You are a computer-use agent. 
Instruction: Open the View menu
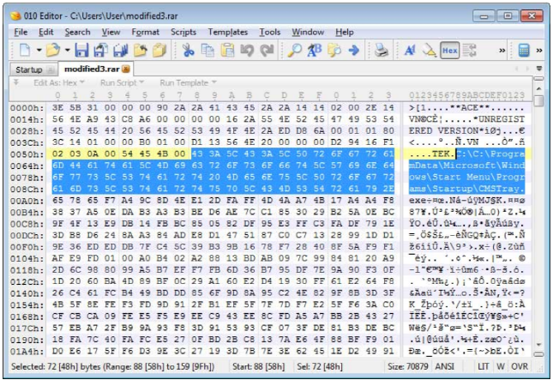111,32
